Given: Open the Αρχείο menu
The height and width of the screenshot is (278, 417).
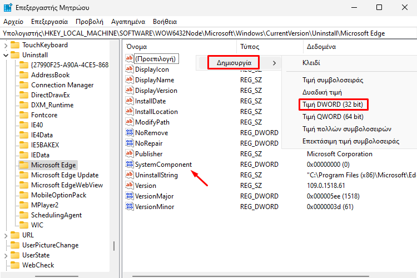Looking at the screenshot, I should point(13,22).
